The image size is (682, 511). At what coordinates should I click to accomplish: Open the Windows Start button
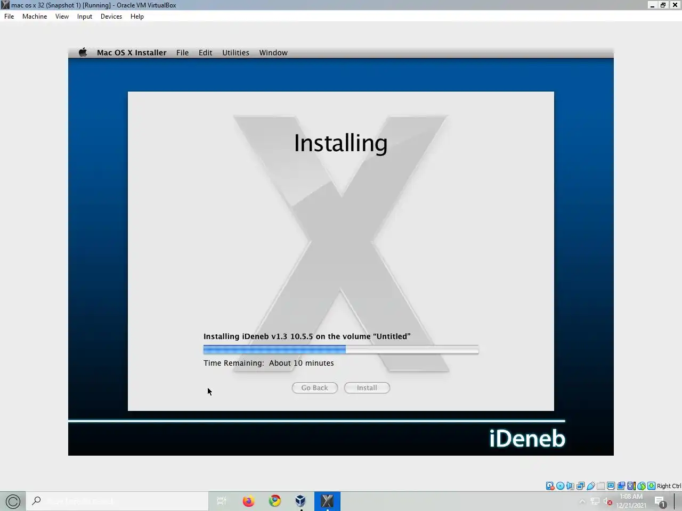13,501
